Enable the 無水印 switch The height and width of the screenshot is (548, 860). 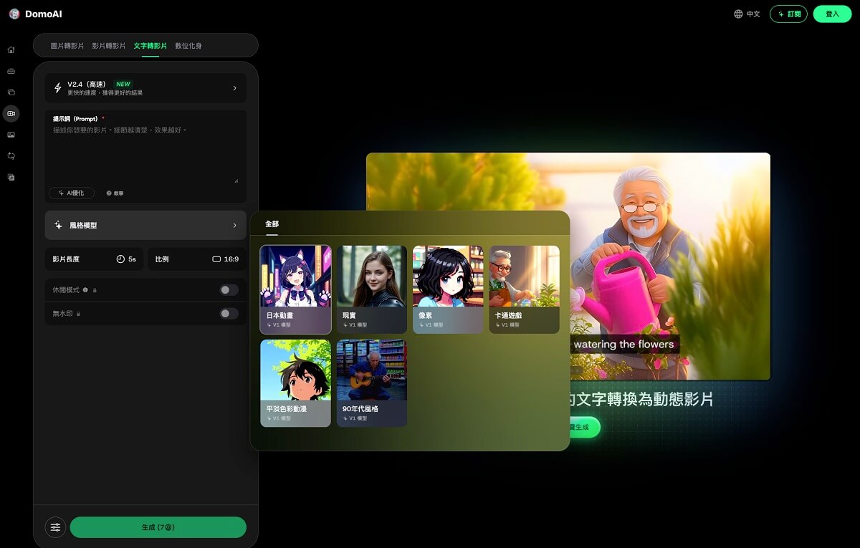coord(229,314)
